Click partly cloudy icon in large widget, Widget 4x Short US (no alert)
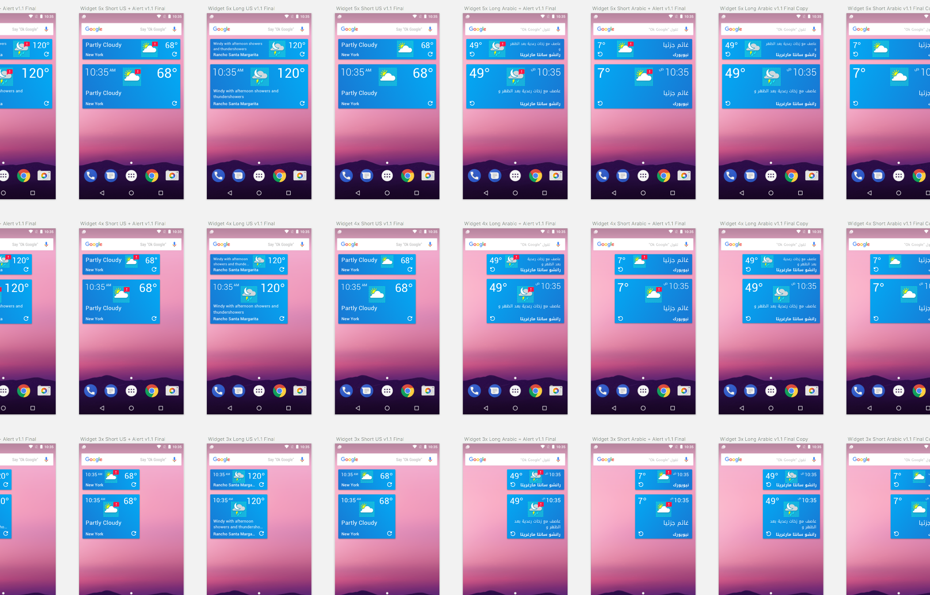Screen dimensions: 930x595 click(377, 293)
